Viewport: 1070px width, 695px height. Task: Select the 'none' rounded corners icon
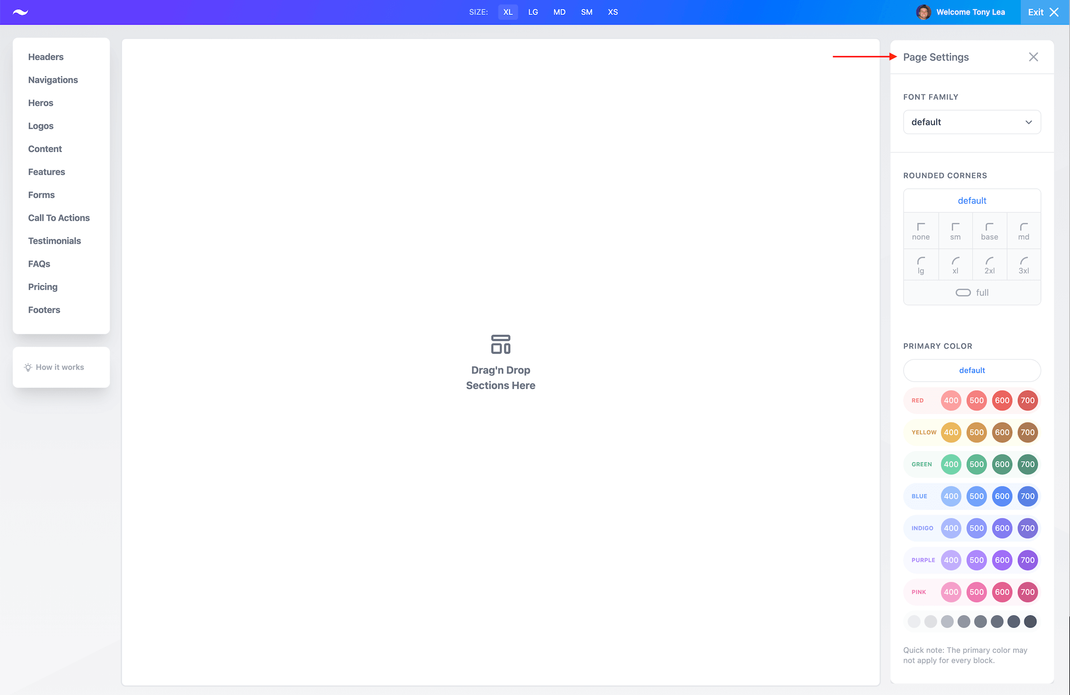920,231
